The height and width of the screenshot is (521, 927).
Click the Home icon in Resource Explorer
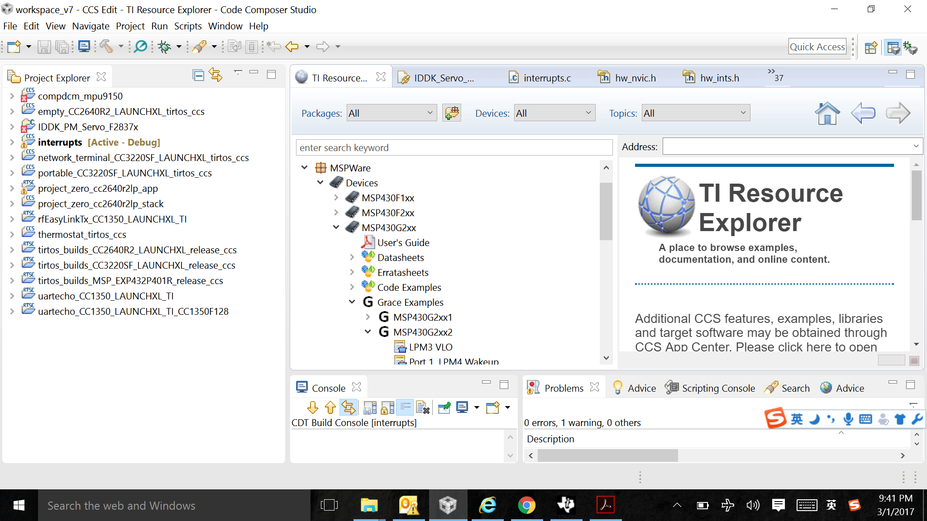(827, 113)
